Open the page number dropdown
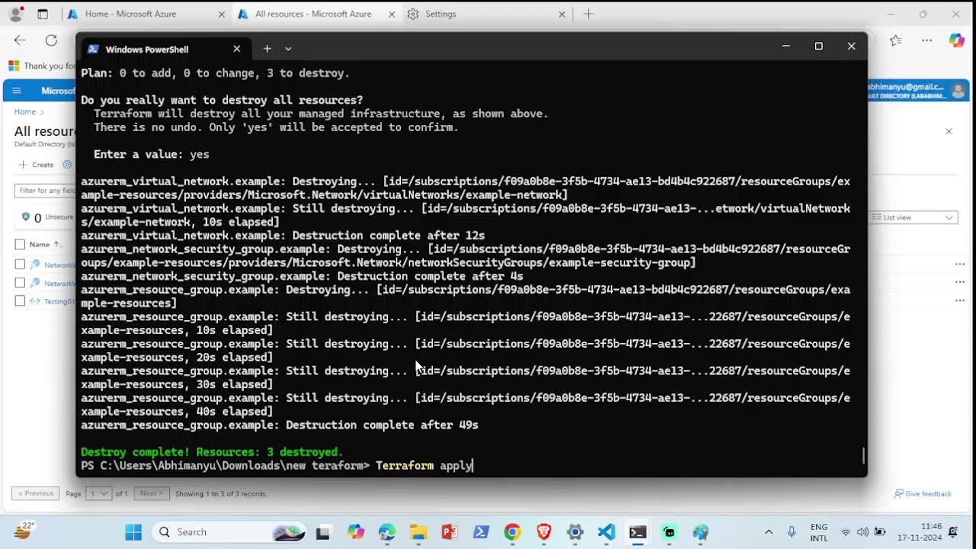 (99, 493)
